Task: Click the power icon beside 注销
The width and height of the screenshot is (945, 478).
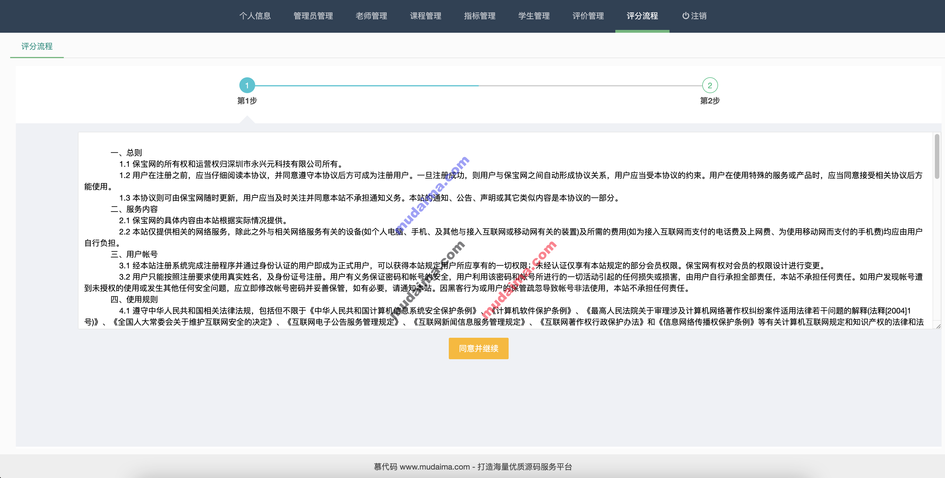Action: (x=685, y=16)
